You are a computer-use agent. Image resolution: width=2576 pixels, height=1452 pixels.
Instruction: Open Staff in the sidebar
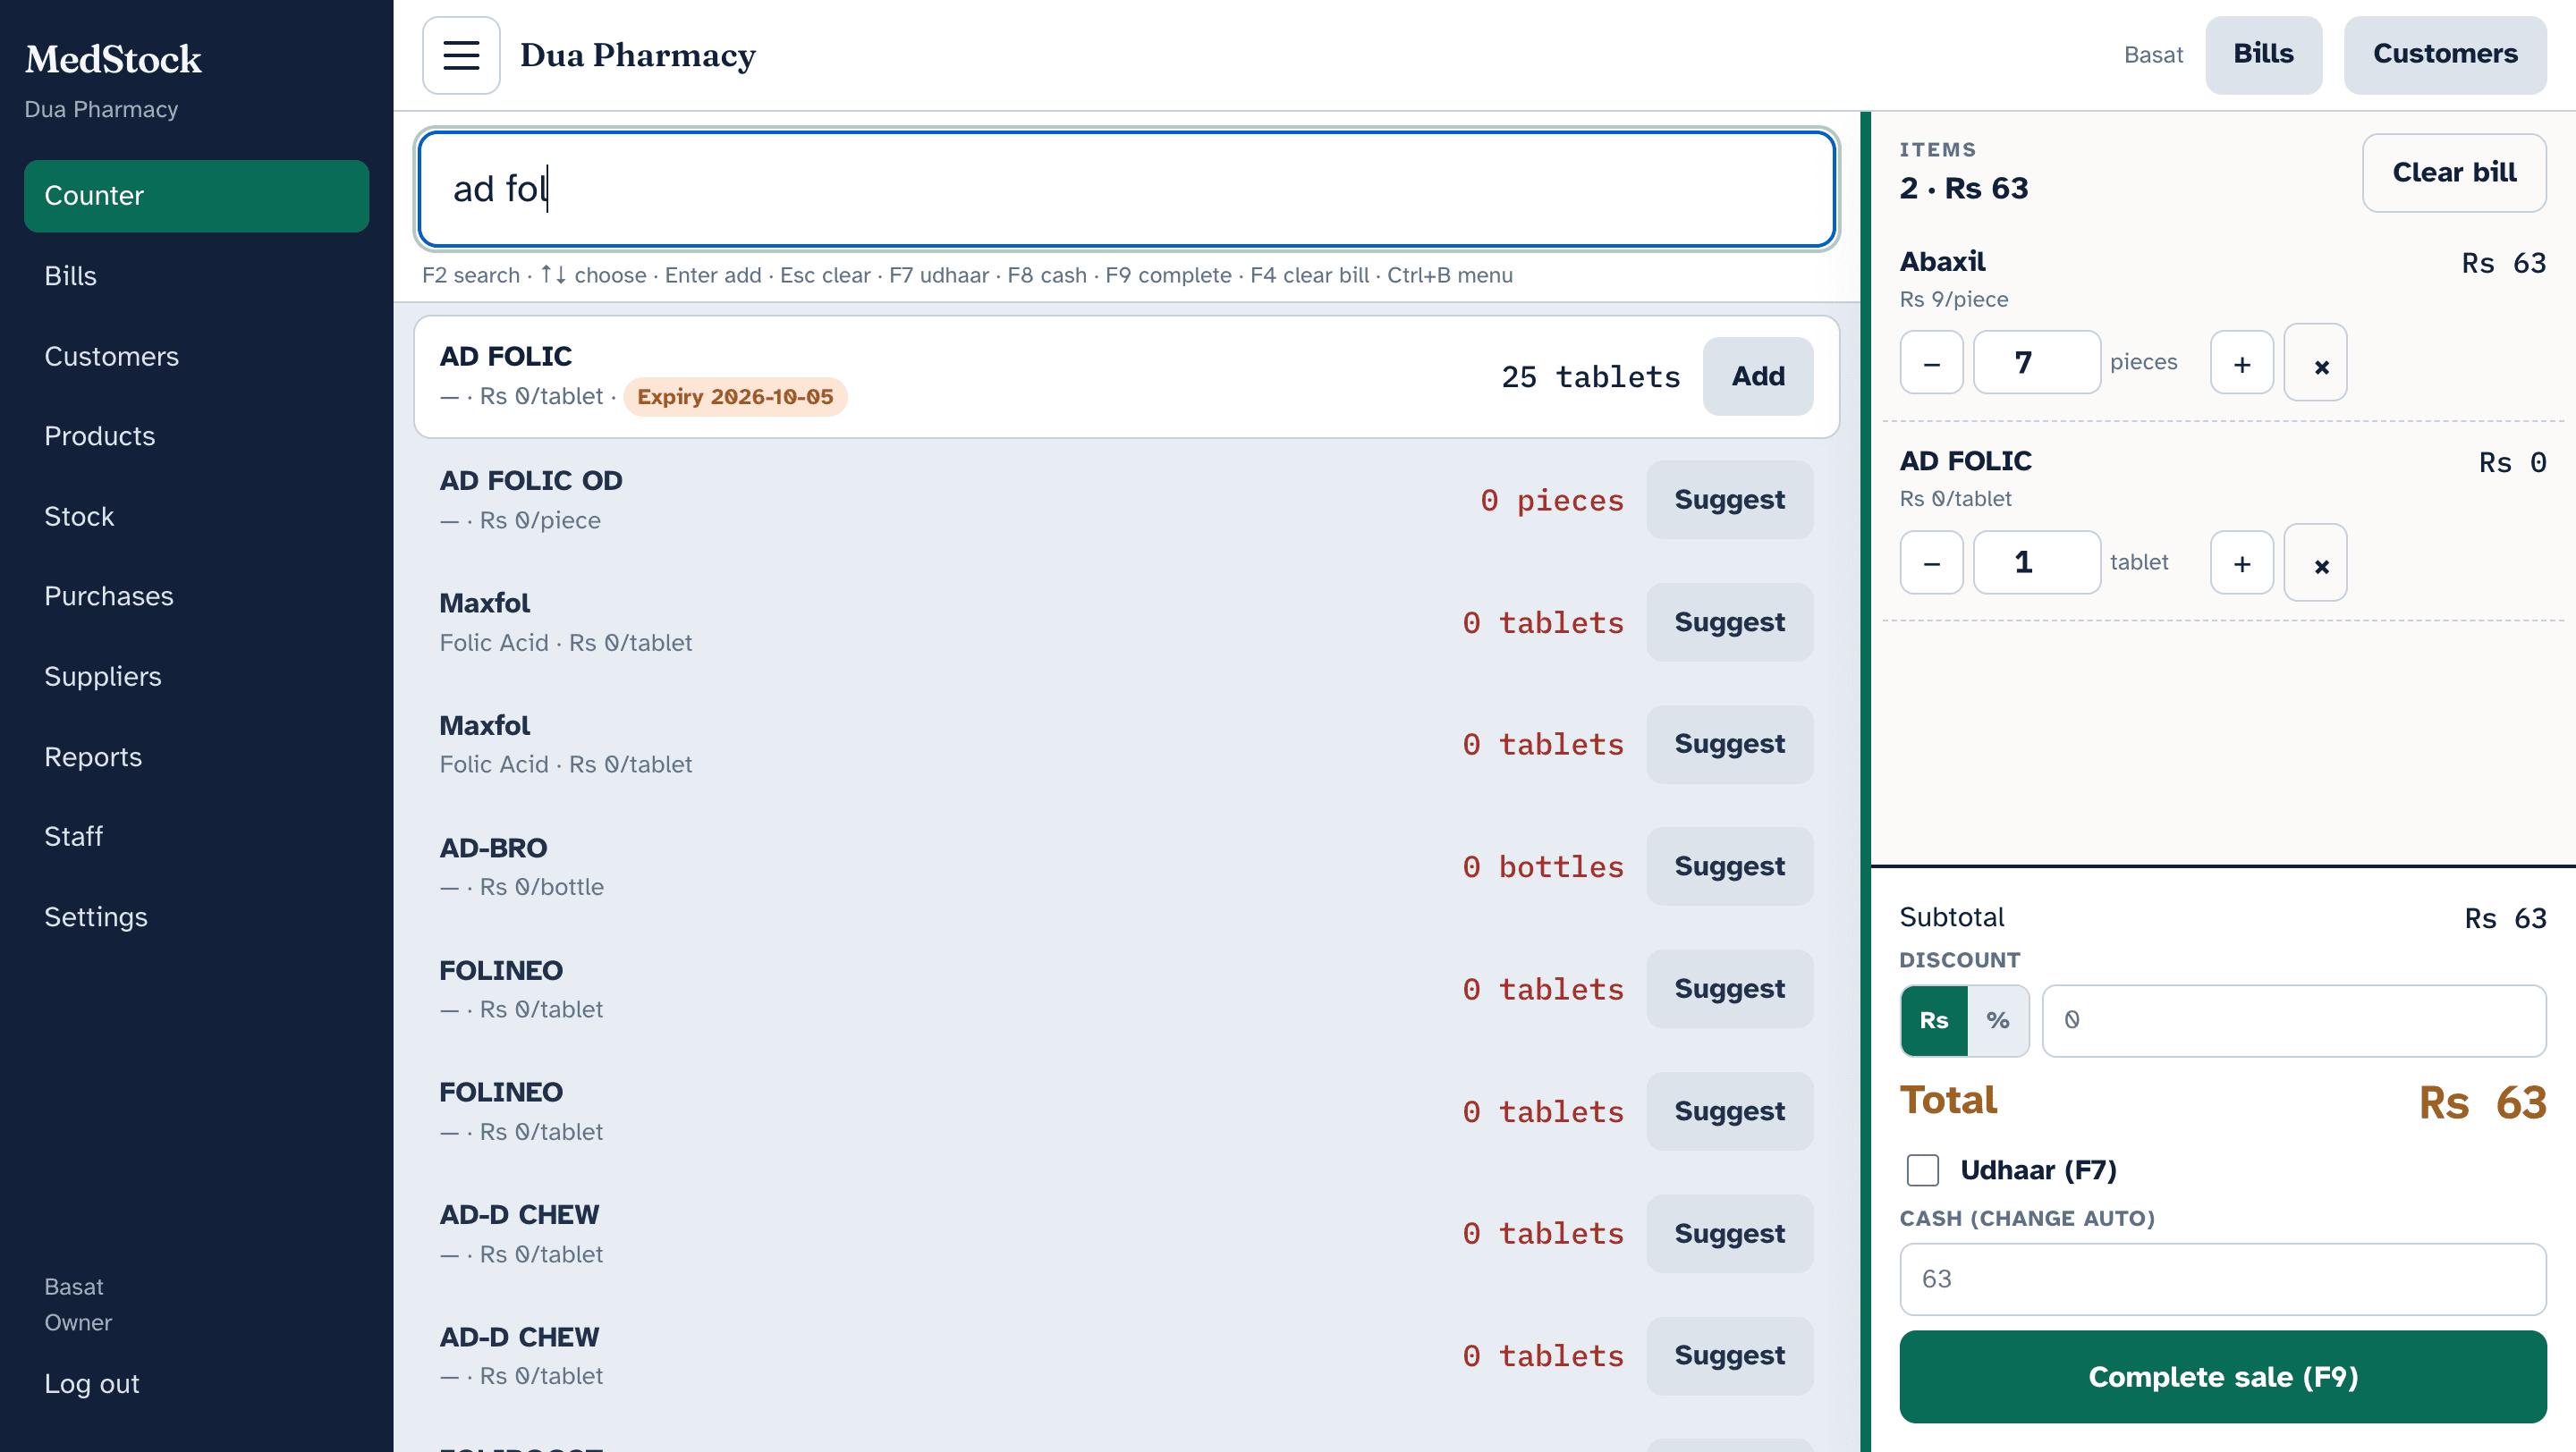click(x=196, y=837)
